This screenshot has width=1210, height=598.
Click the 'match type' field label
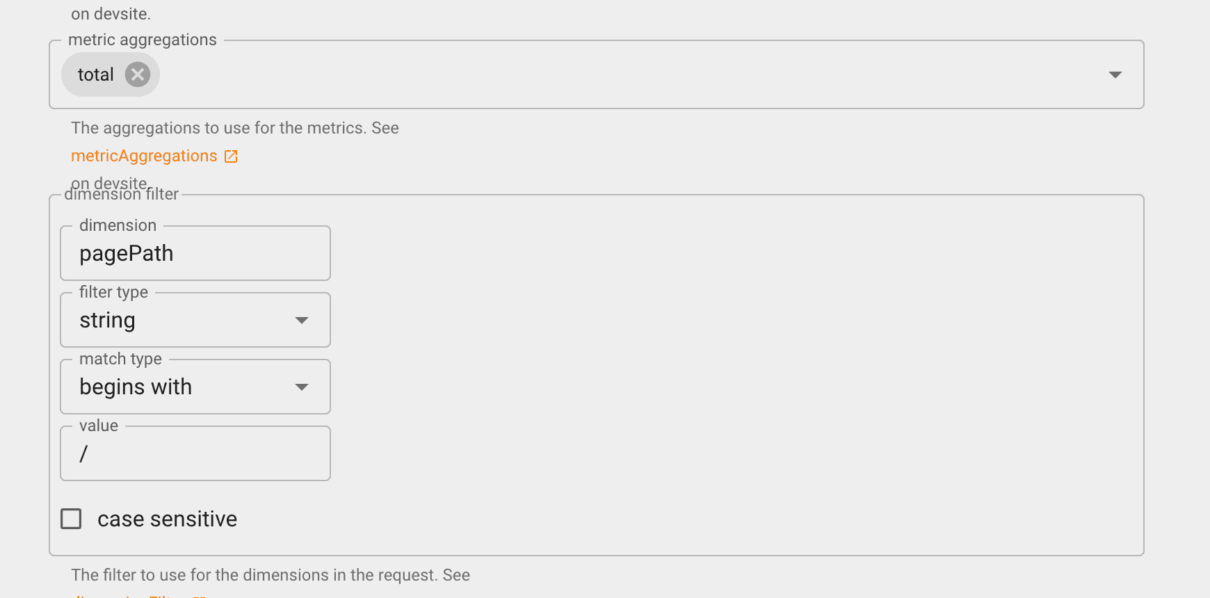tap(120, 359)
